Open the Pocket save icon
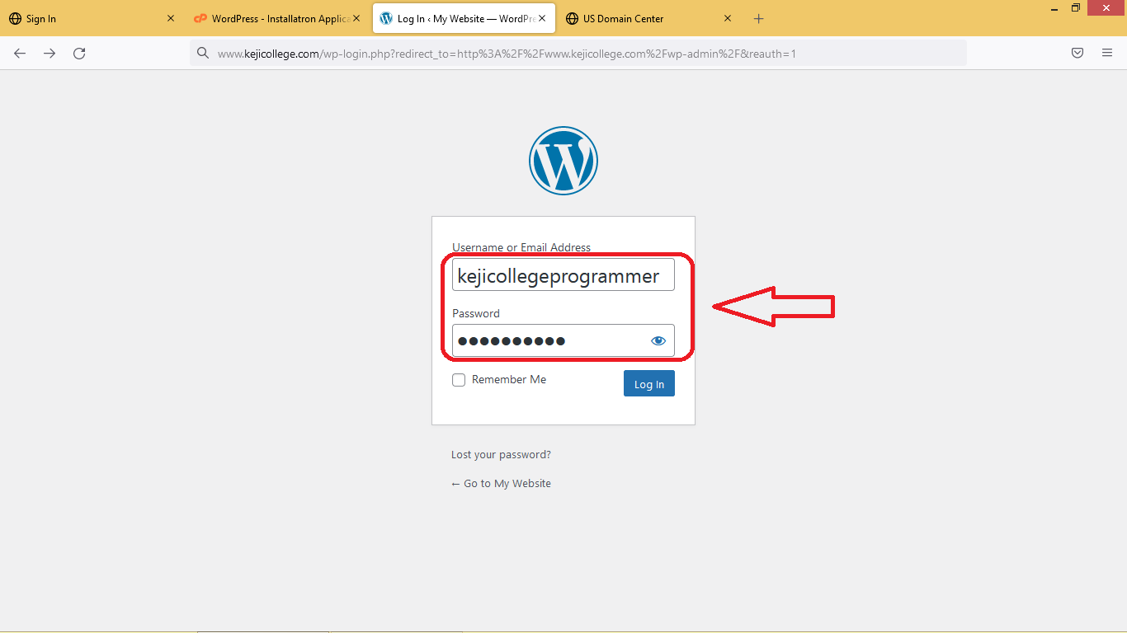This screenshot has height=633, width=1127. pyautogui.click(x=1077, y=53)
